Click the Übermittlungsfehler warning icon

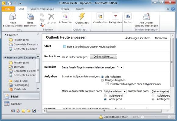[x=101, y=117]
